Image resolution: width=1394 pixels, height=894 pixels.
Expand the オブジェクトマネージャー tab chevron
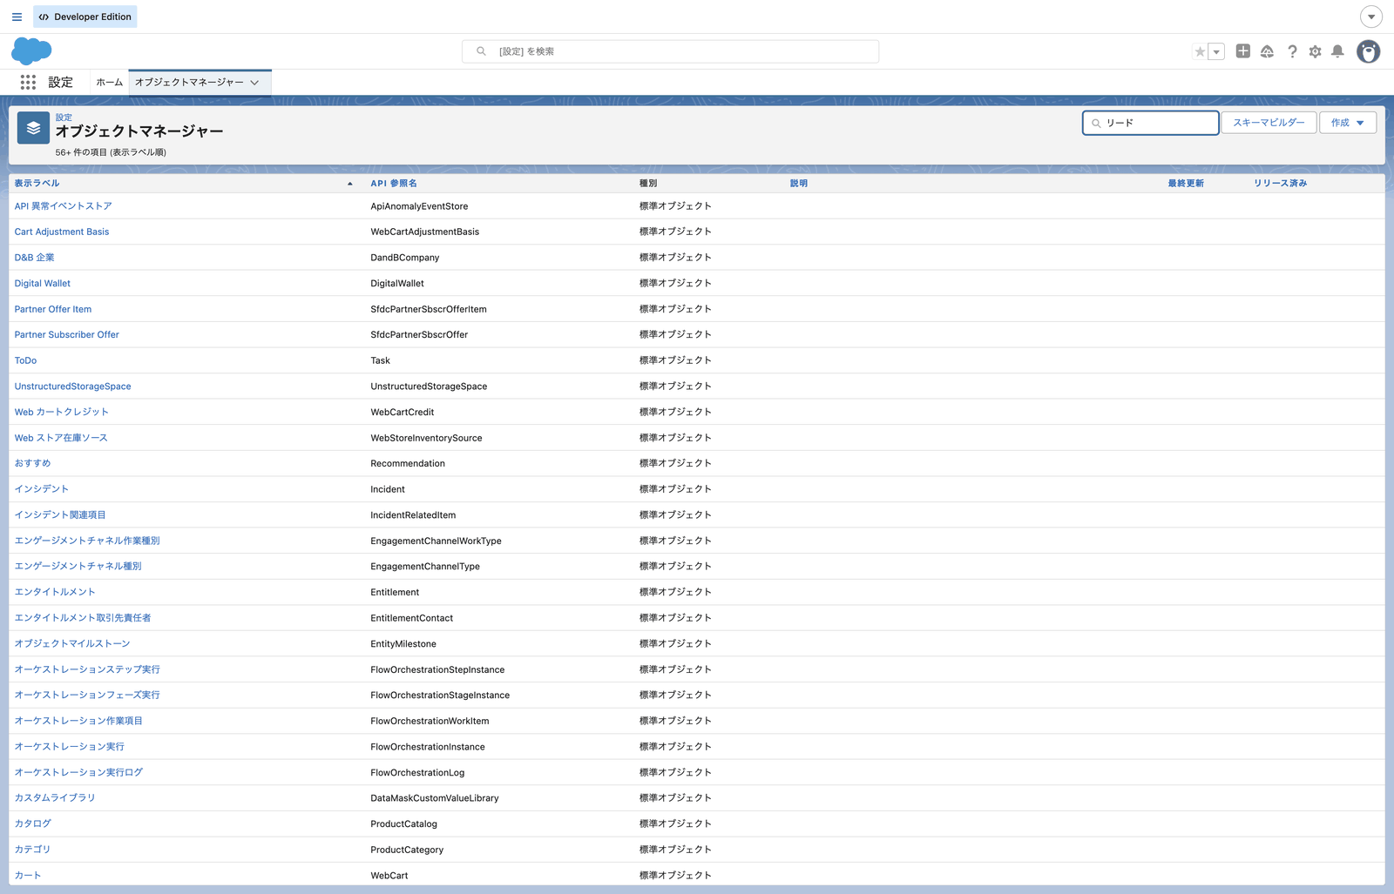(x=254, y=83)
